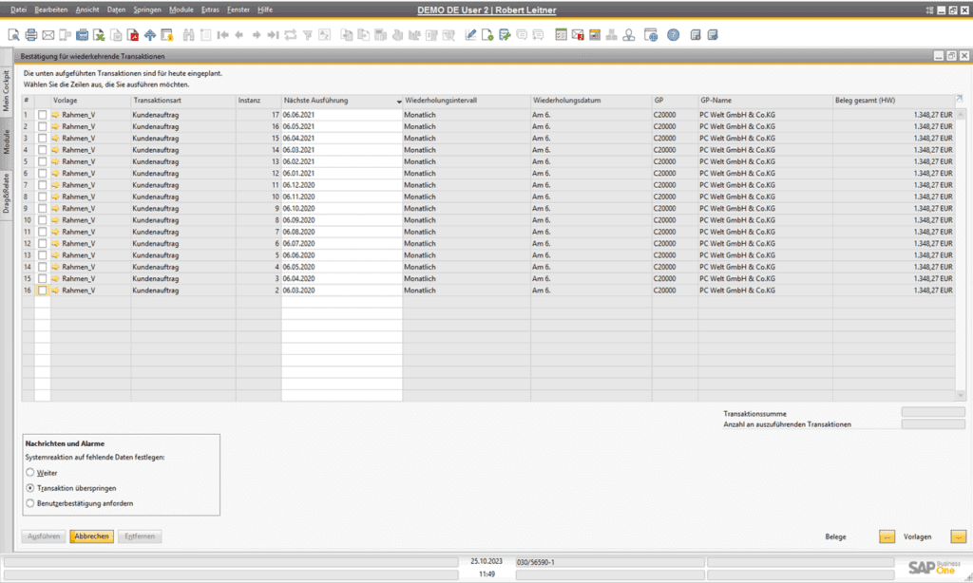Tick checkbox for execution date 06.04.2021
This screenshot has width=973, height=583.
42,139
